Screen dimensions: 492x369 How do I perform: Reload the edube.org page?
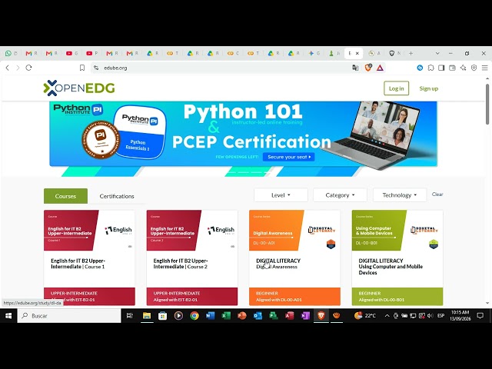click(28, 68)
